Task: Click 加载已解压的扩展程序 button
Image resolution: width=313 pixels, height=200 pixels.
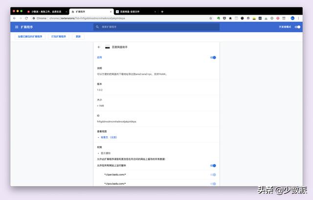Action: point(30,37)
